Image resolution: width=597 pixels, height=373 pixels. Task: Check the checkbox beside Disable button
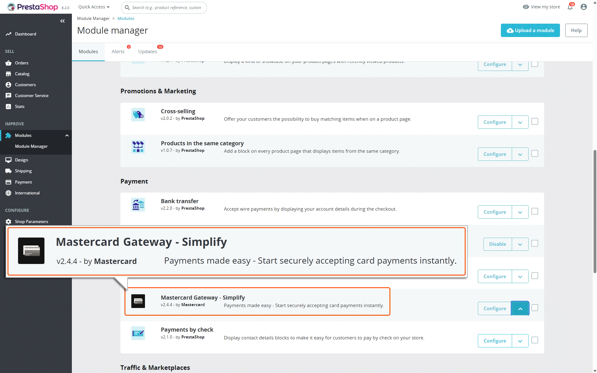coord(535,243)
